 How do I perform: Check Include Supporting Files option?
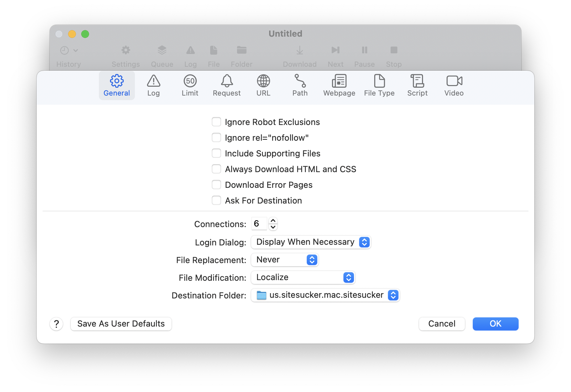pos(216,153)
